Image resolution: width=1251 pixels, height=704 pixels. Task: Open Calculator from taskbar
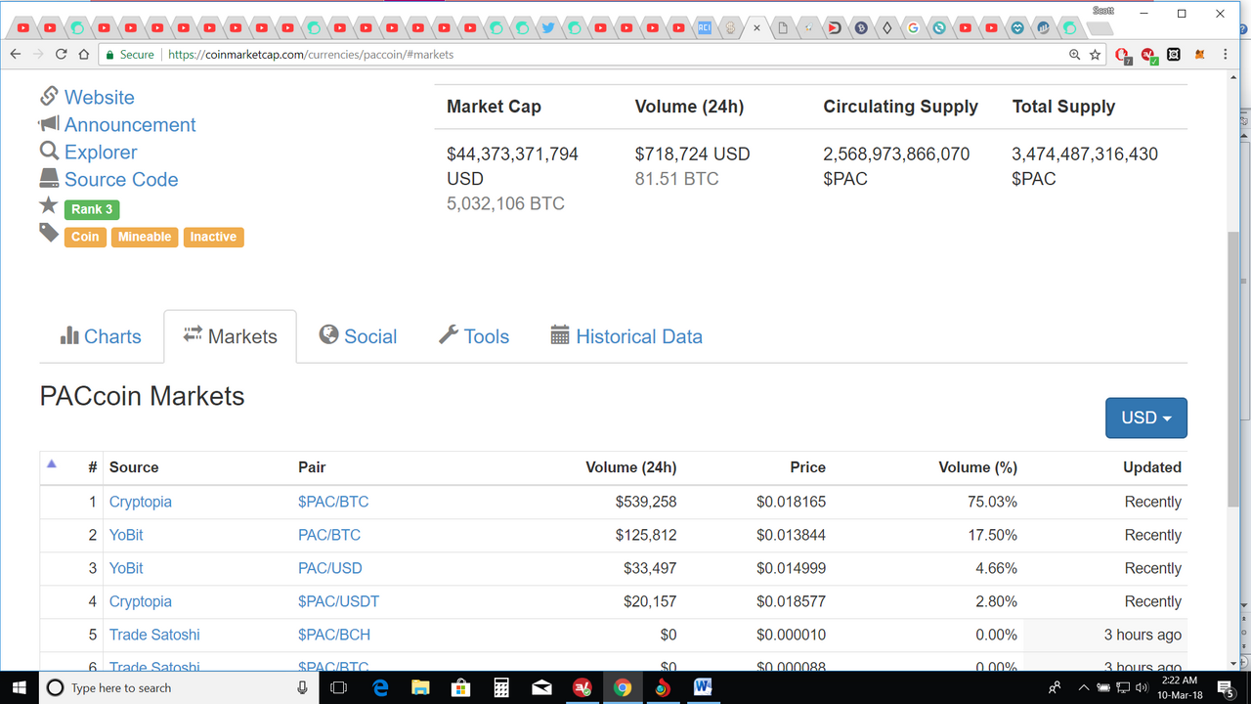(501, 687)
